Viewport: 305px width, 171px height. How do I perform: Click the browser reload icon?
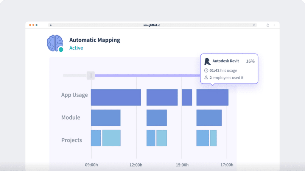point(254,25)
